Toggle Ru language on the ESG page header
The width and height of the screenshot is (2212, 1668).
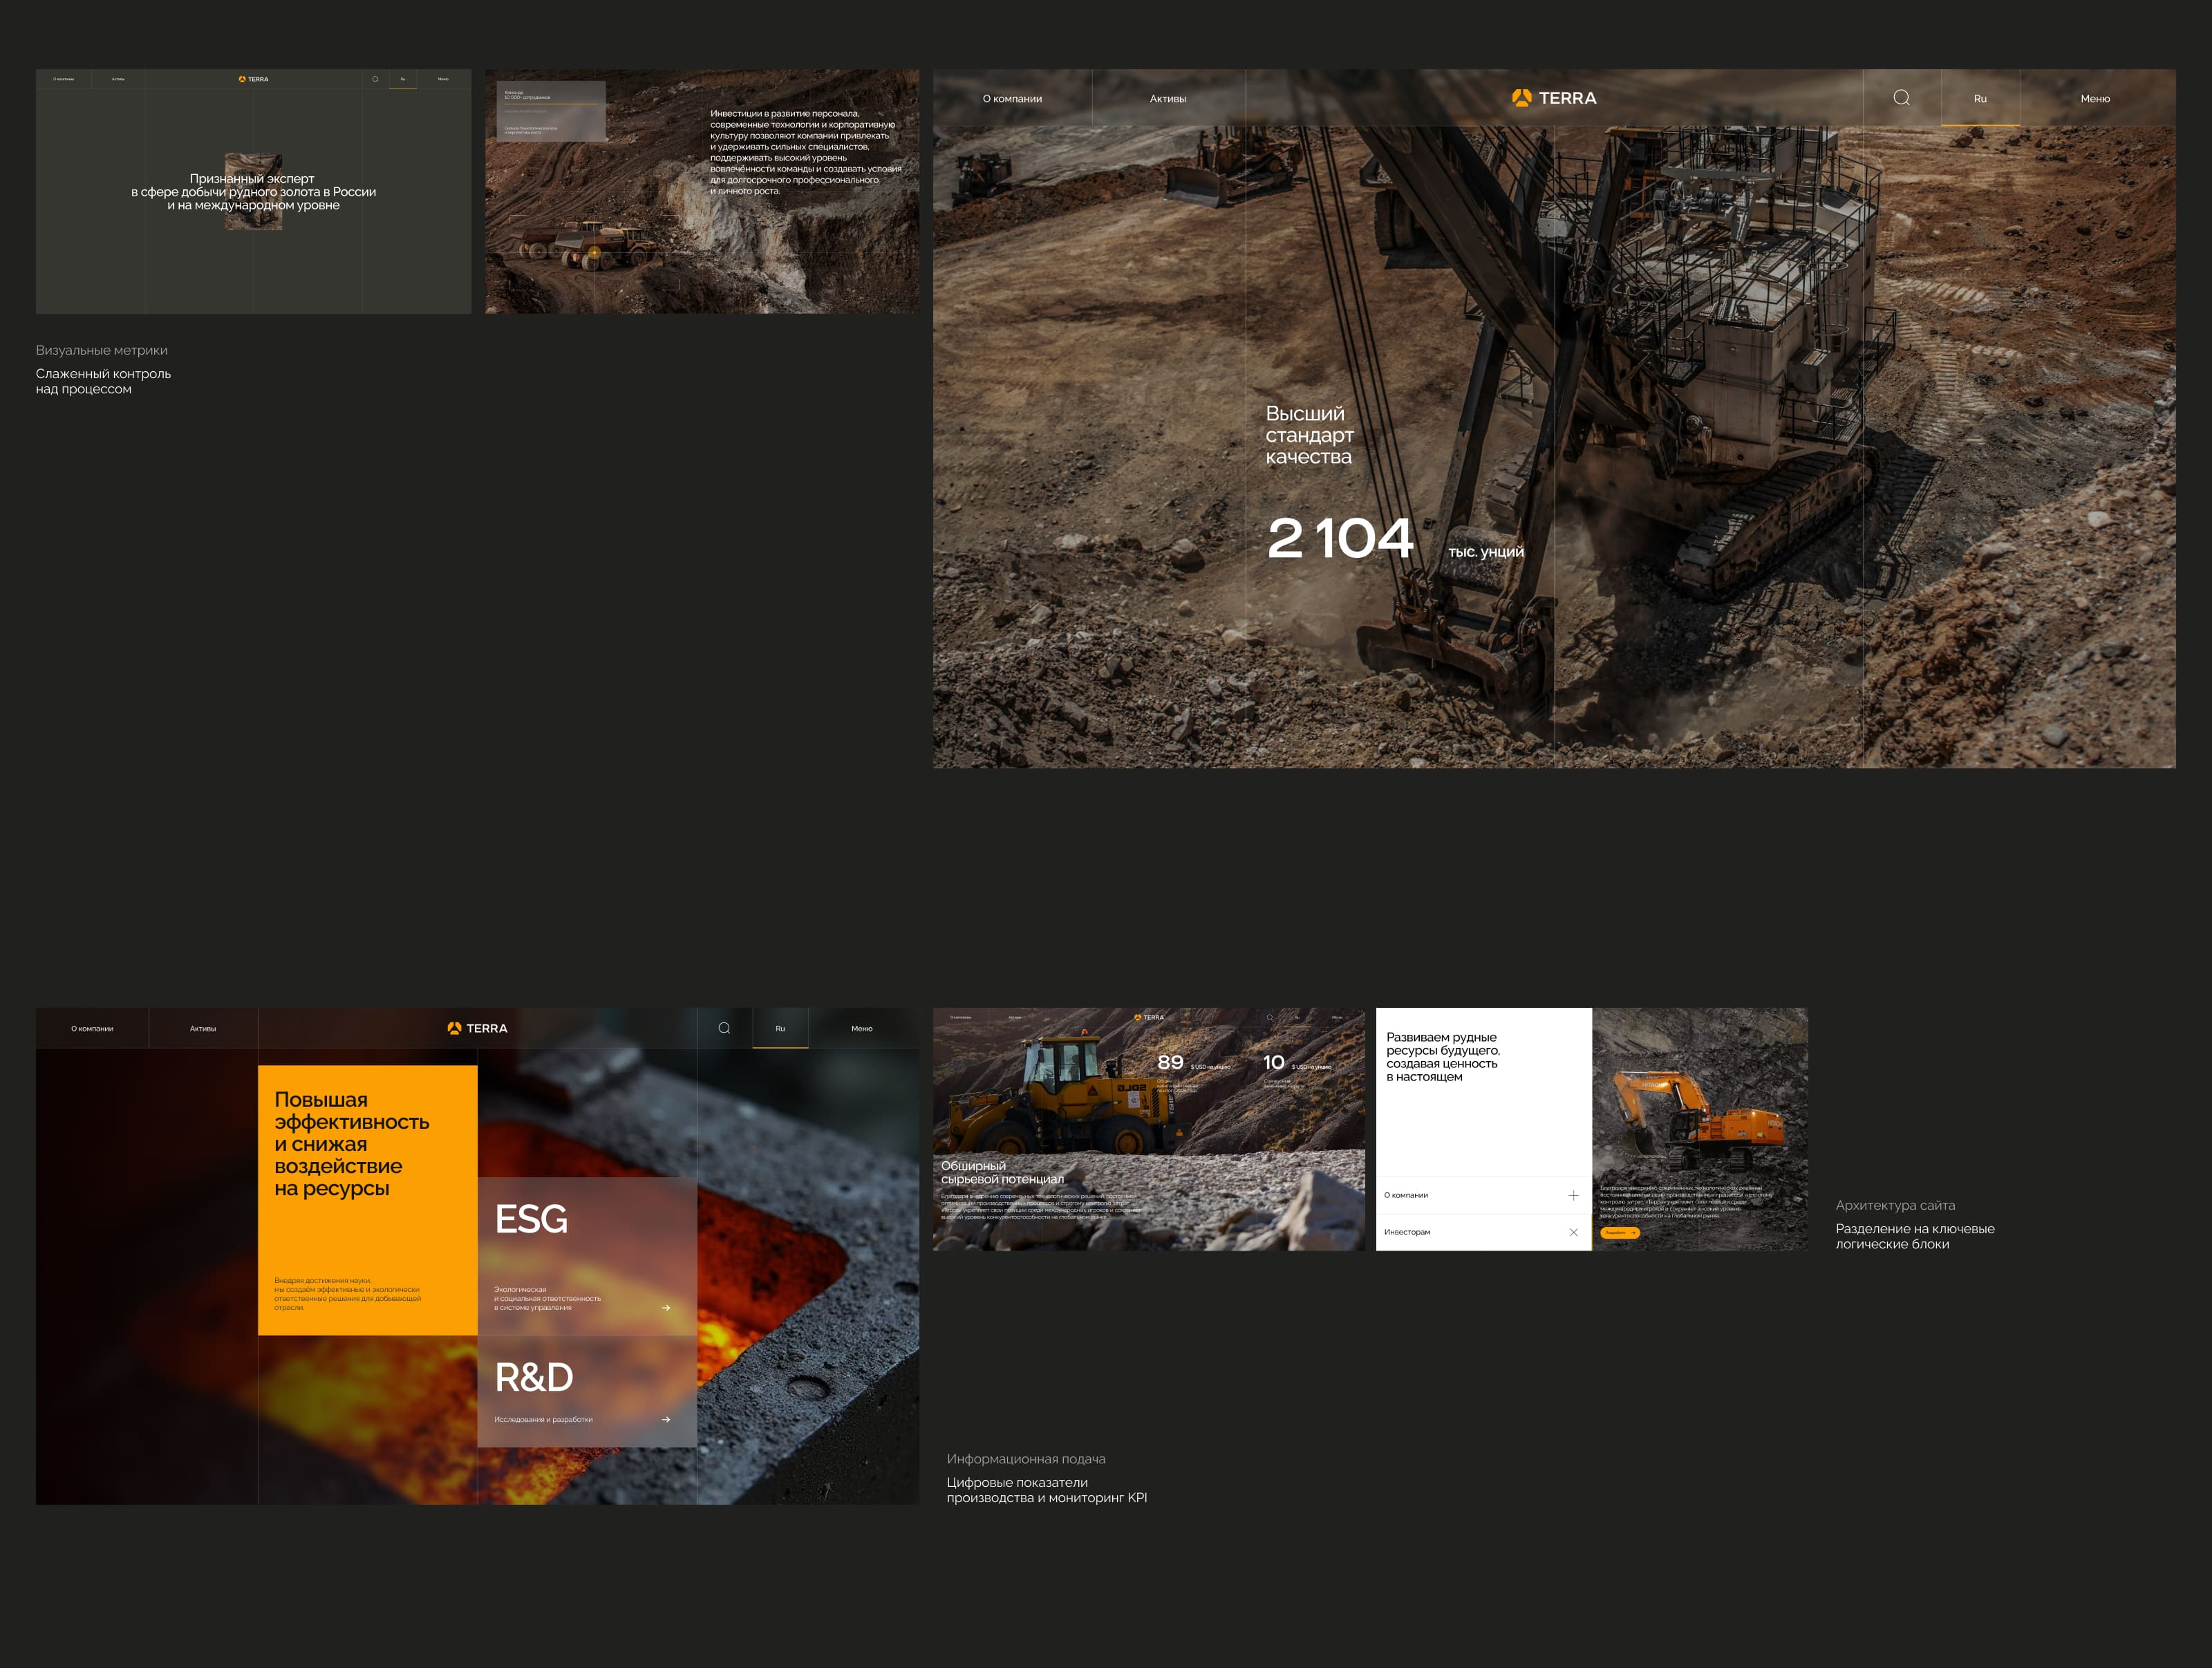(782, 1028)
